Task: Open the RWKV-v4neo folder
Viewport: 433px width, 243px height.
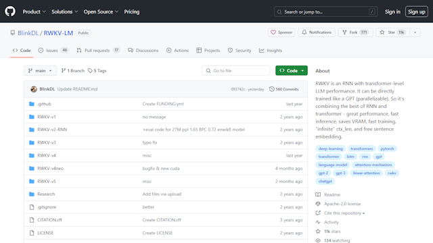Action: [50, 168]
